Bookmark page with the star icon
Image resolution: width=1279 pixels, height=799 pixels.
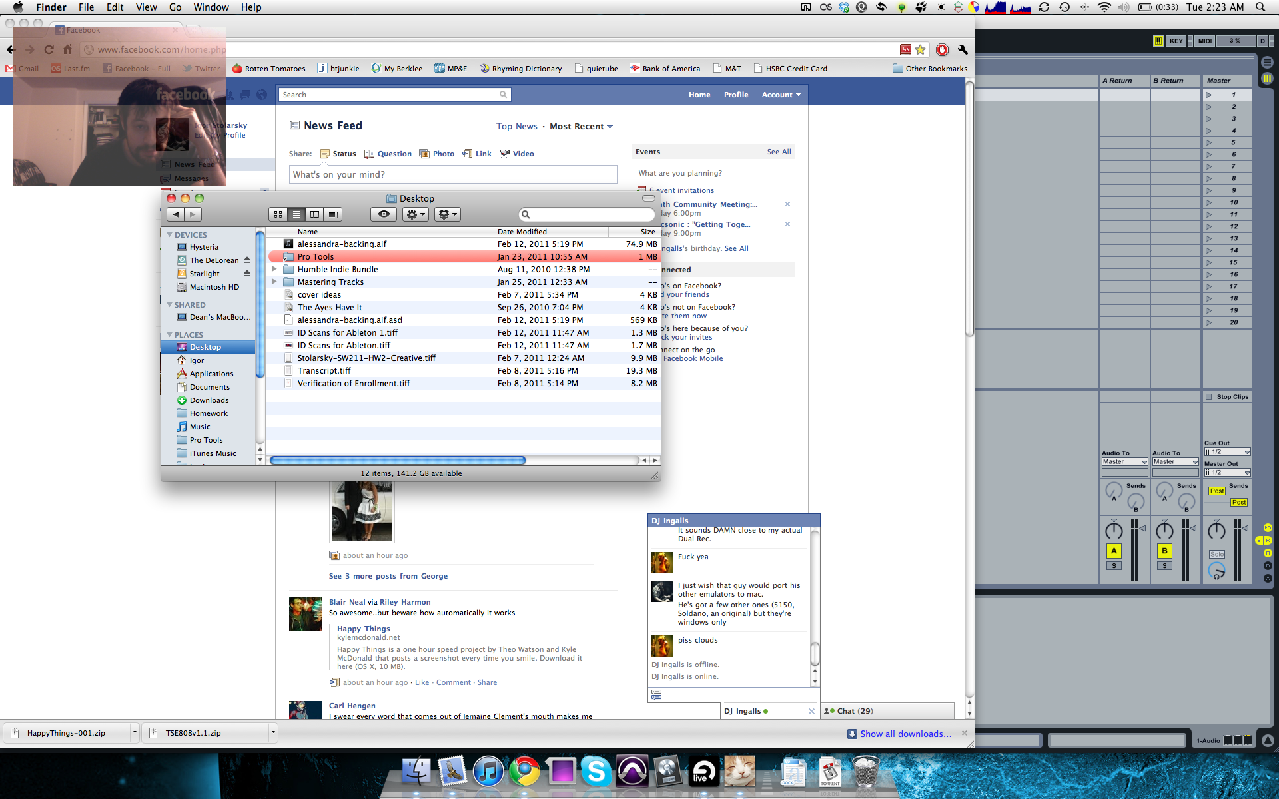click(x=920, y=49)
